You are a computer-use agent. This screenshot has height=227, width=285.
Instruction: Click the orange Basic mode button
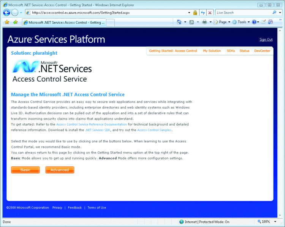pyautogui.click(x=25, y=170)
